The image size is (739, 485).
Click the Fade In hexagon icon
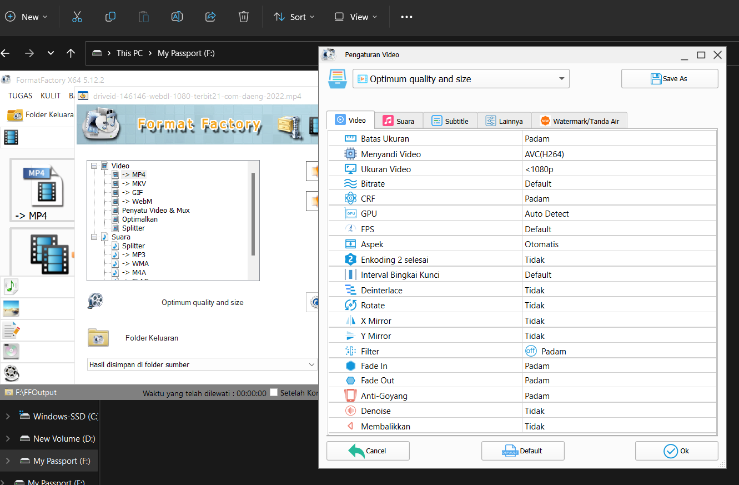tap(350, 366)
